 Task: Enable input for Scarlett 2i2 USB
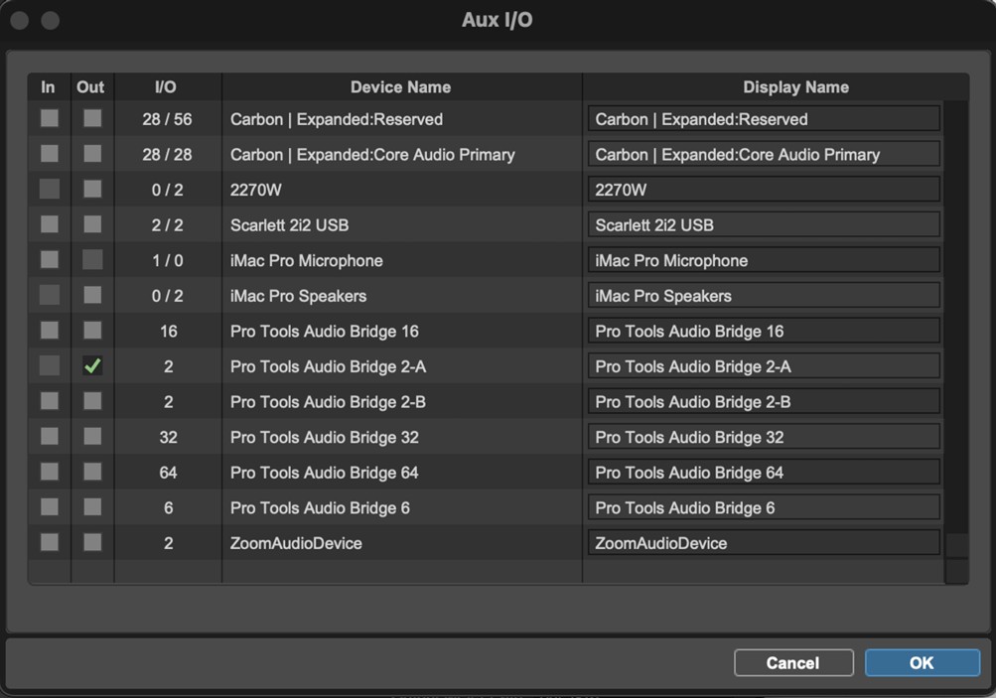tap(48, 224)
